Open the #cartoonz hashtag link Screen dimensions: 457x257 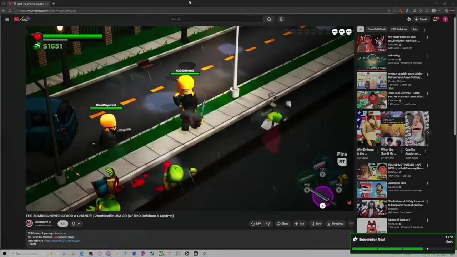tap(60, 233)
